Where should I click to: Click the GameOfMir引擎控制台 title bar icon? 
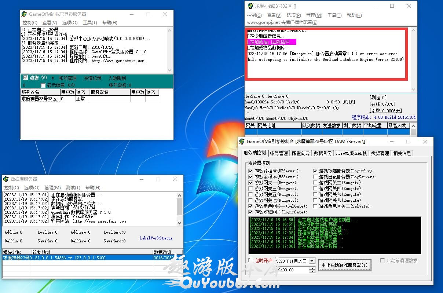(242, 141)
